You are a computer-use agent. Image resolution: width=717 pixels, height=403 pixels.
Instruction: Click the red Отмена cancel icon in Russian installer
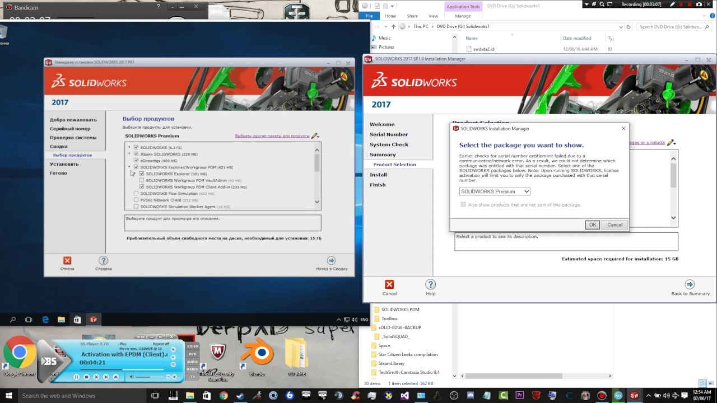point(67,260)
